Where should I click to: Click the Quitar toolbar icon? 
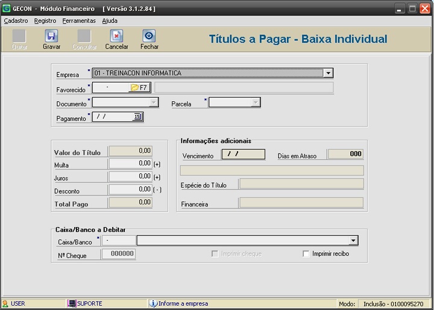tap(20, 36)
